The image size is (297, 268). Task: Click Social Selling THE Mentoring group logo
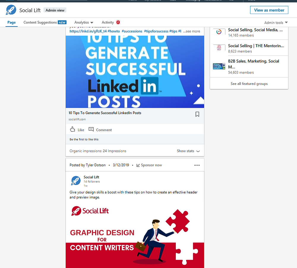[x=219, y=47]
